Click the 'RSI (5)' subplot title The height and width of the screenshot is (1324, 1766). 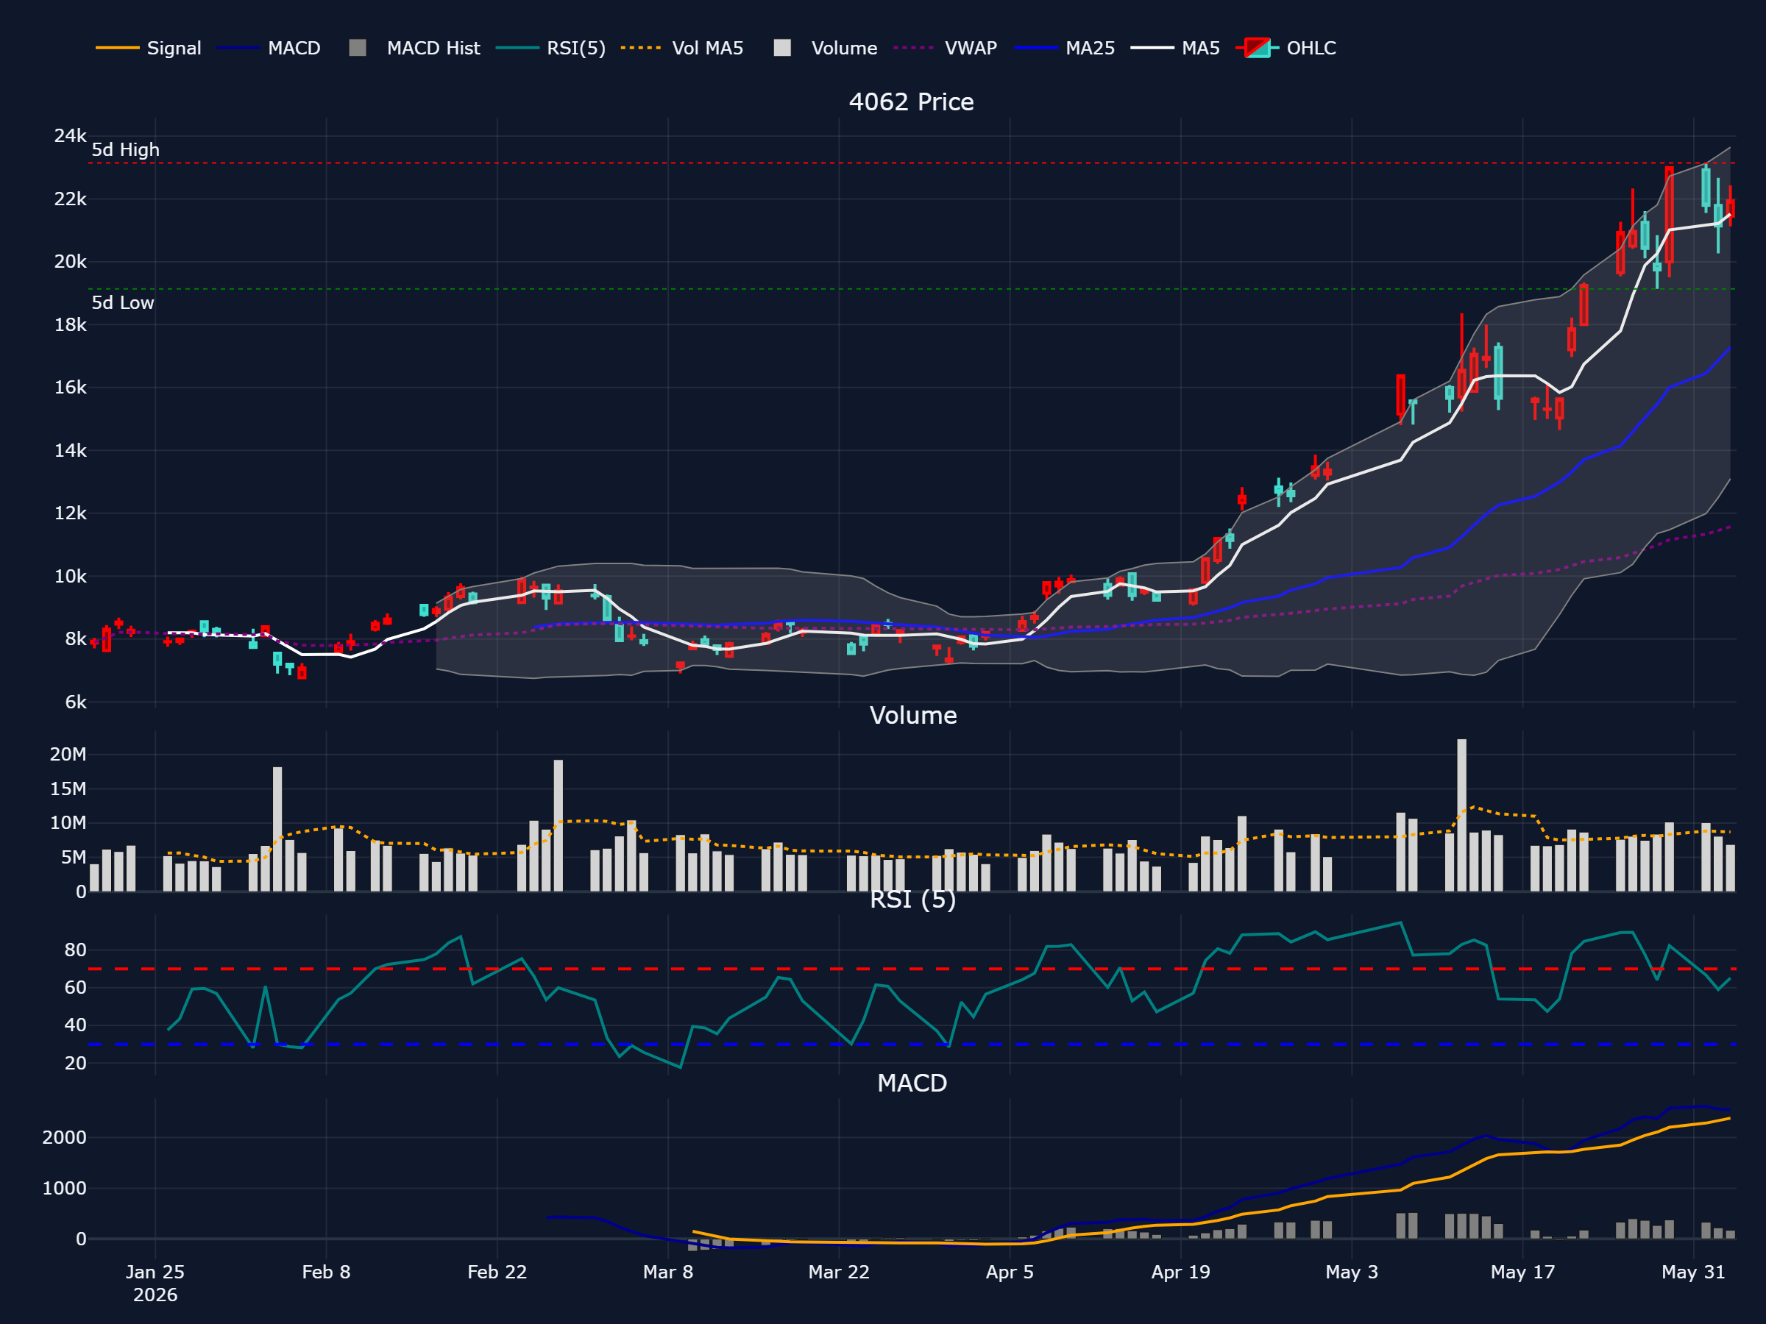tap(912, 900)
